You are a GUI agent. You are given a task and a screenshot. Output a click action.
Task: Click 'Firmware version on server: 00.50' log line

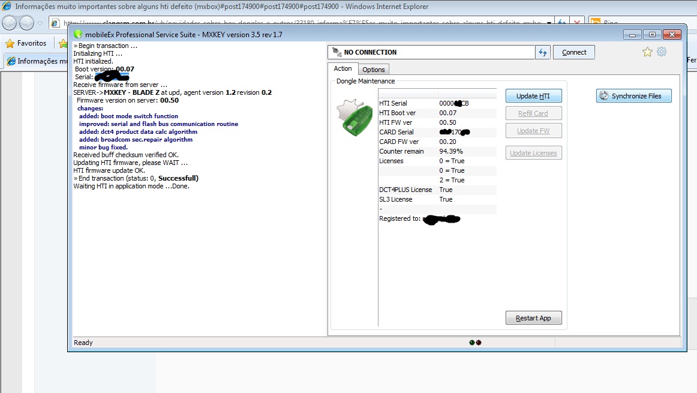pos(128,100)
